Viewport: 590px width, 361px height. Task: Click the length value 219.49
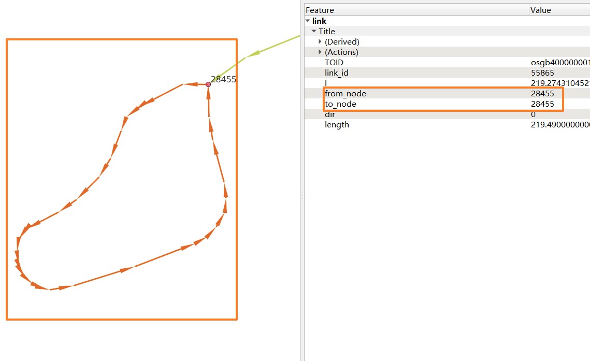pyautogui.click(x=560, y=125)
